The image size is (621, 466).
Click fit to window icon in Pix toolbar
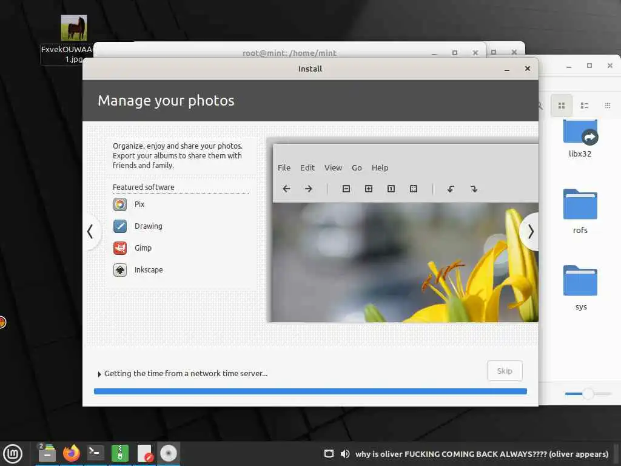pyautogui.click(x=414, y=189)
